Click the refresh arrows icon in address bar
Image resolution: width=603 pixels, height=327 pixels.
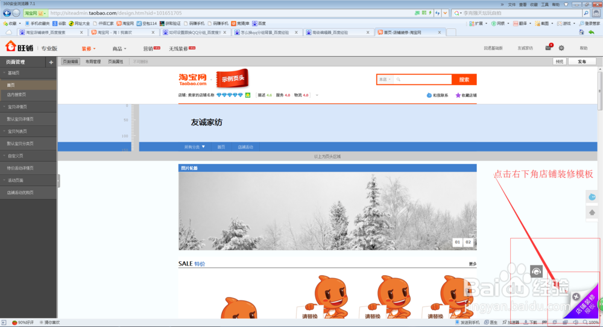438,13
